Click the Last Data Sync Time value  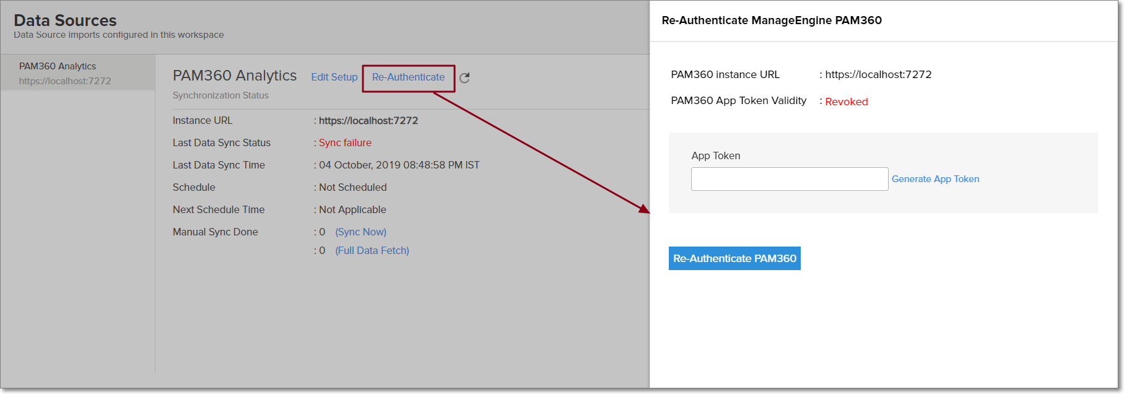399,165
